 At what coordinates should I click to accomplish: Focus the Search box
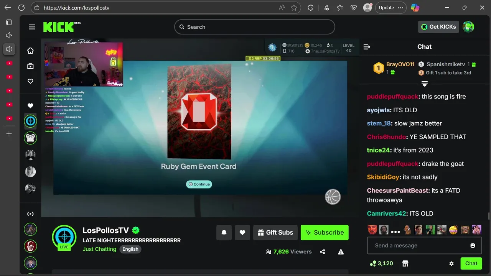click(x=255, y=27)
